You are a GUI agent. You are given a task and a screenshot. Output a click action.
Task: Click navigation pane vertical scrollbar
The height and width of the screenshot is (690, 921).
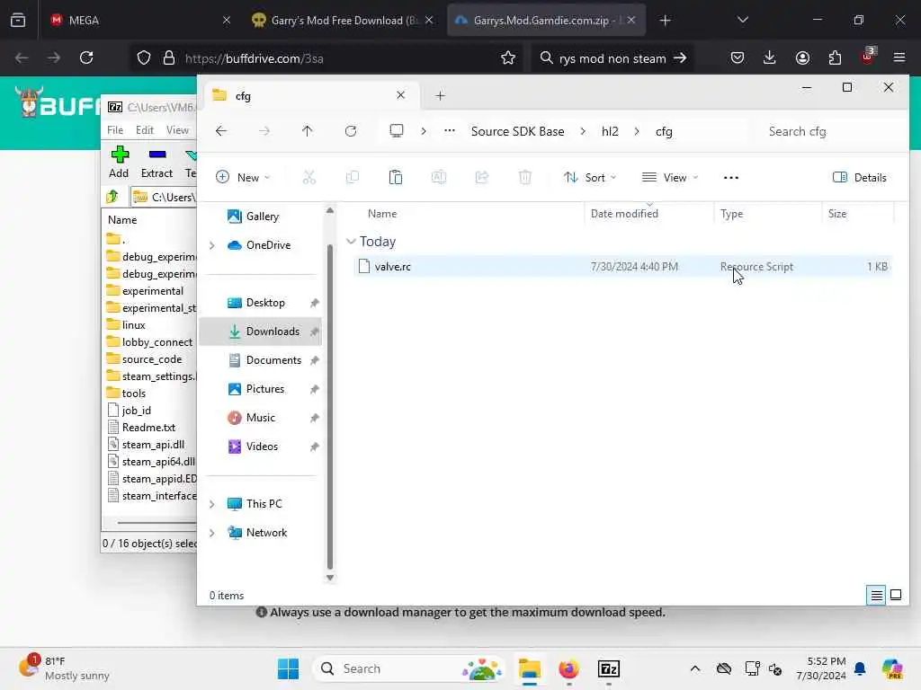[x=329, y=406]
